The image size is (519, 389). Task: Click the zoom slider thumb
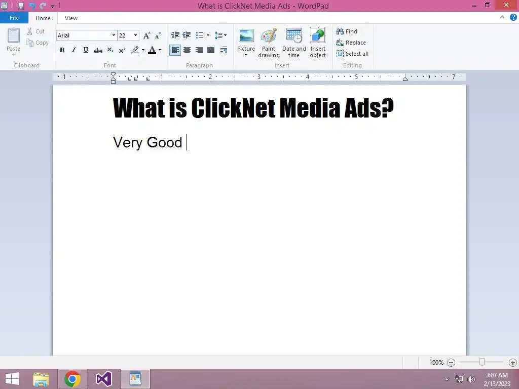482,362
